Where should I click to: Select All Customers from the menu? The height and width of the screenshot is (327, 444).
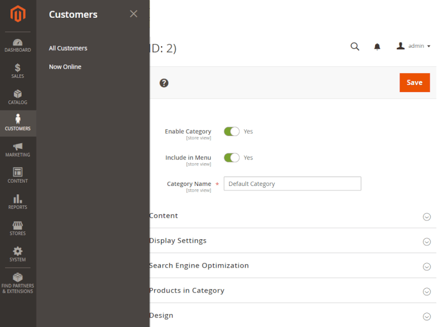click(x=68, y=48)
